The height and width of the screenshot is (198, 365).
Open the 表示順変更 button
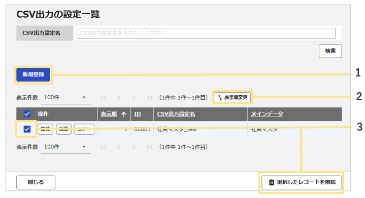tap(233, 98)
